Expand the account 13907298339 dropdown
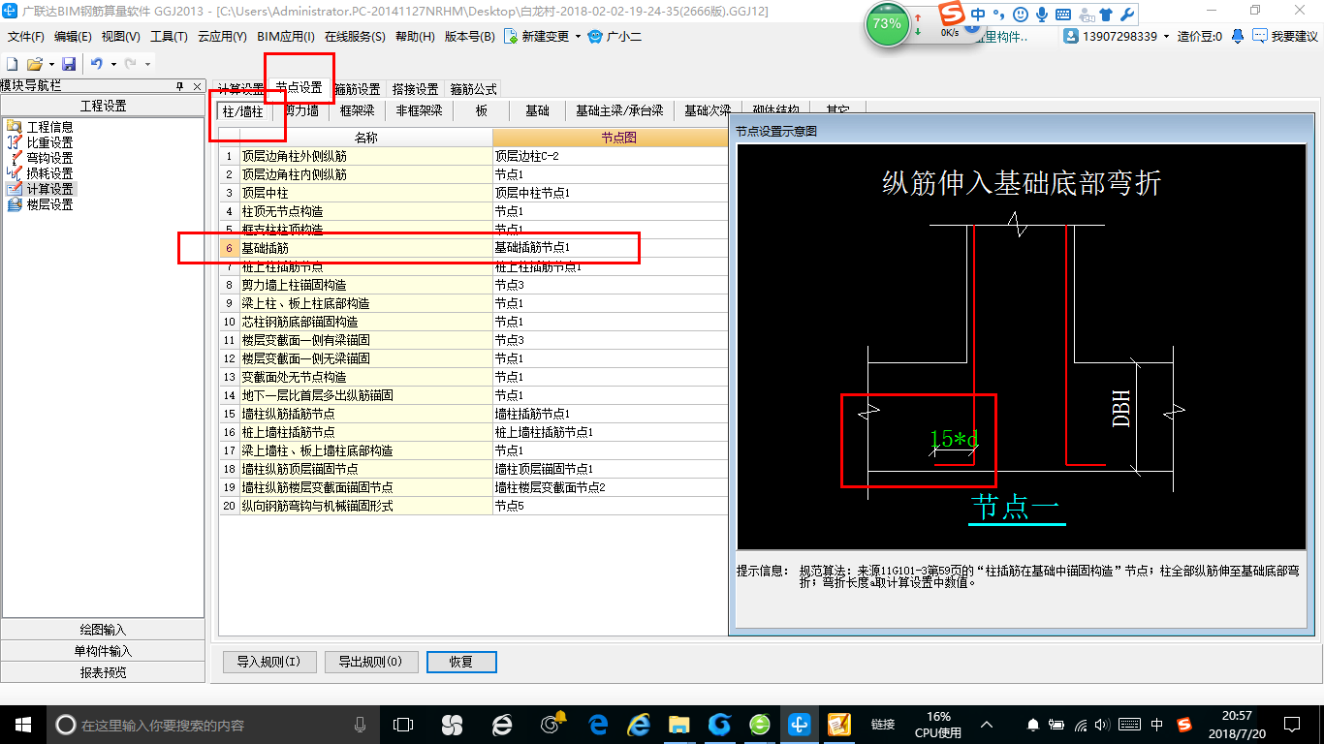Image resolution: width=1324 pixels, height=744 pixels. (x=1167, y=37)
